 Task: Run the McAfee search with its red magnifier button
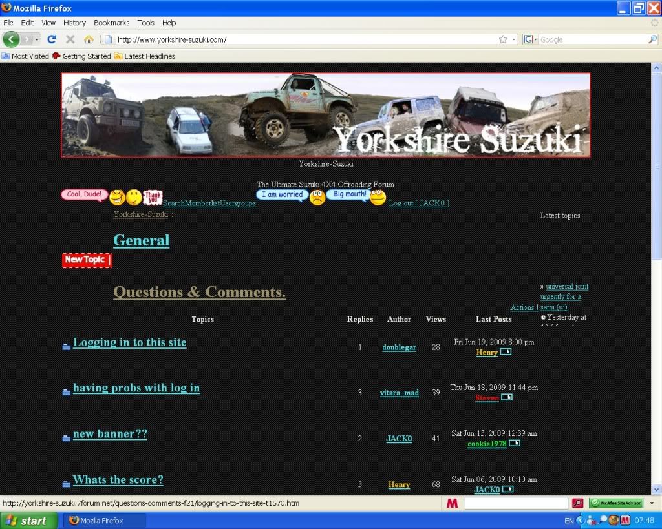(577, 503)
